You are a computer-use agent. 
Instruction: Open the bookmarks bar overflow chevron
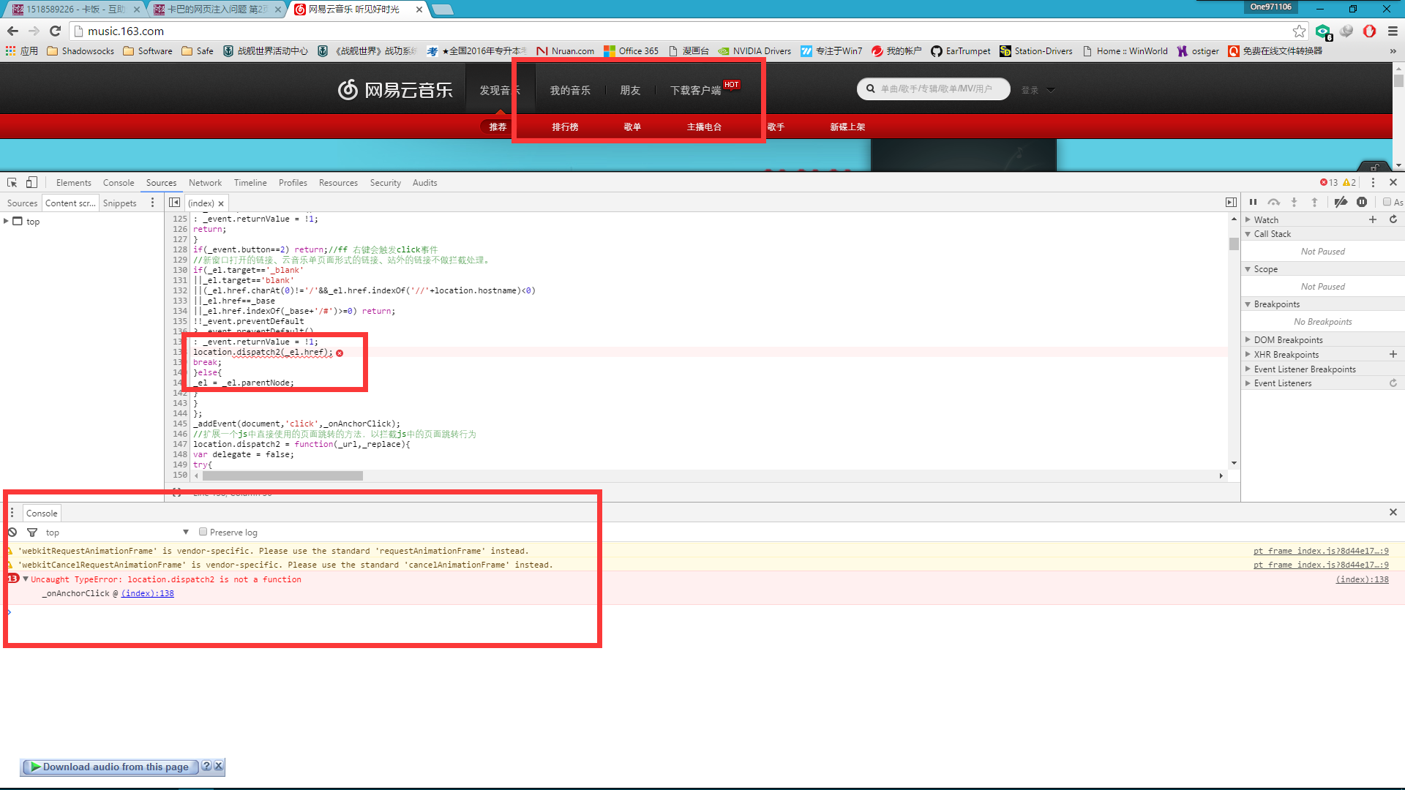(1393, 51)
